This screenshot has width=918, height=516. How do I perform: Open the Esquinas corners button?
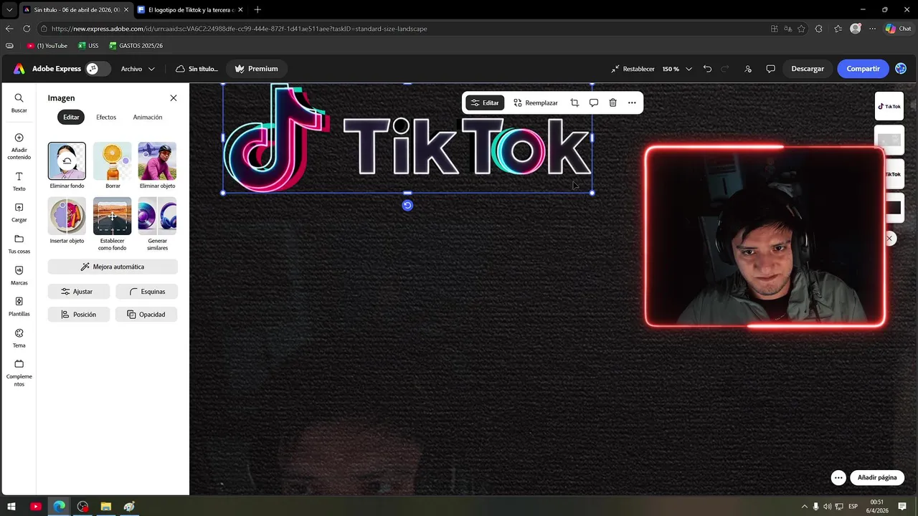coord(146,292)
